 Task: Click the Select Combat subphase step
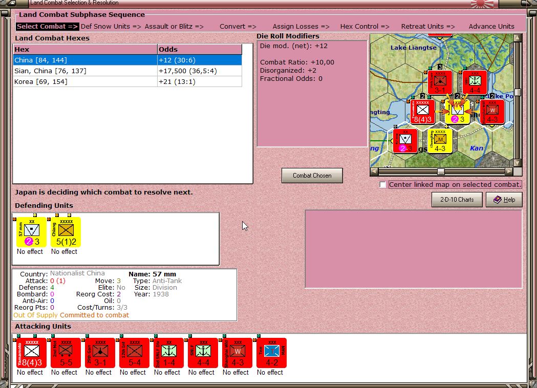point(47,27)
